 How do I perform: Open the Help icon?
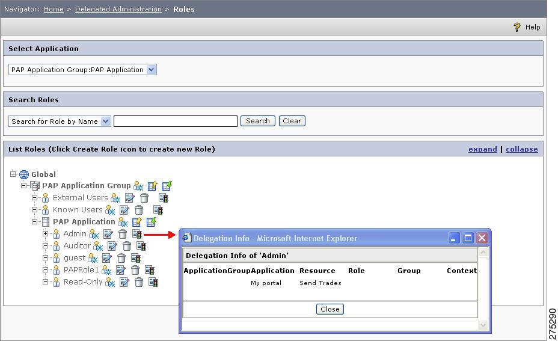(517, 27)
